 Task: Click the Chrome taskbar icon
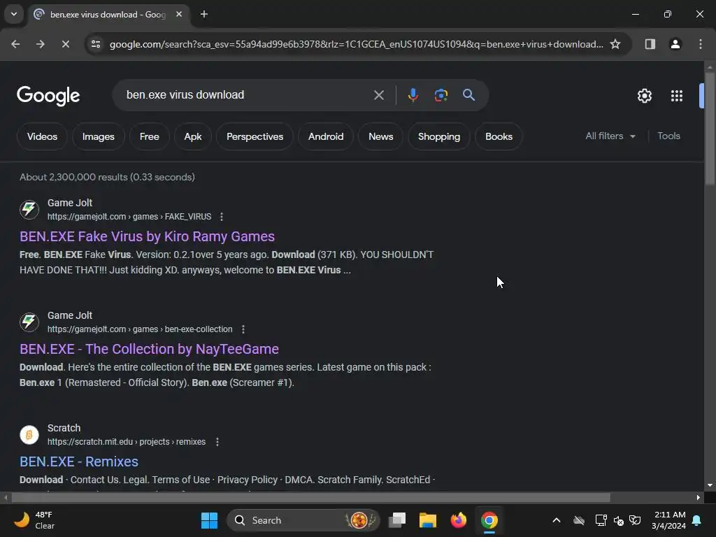[489, 520]
